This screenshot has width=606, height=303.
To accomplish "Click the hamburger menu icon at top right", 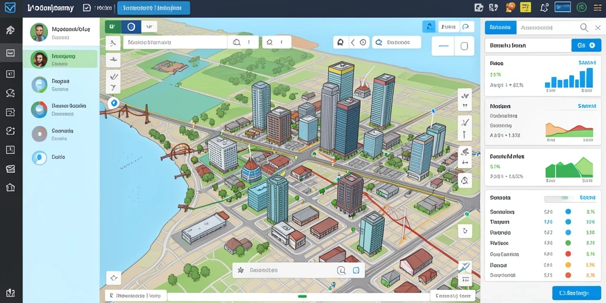I will click(x=597, y=7).
